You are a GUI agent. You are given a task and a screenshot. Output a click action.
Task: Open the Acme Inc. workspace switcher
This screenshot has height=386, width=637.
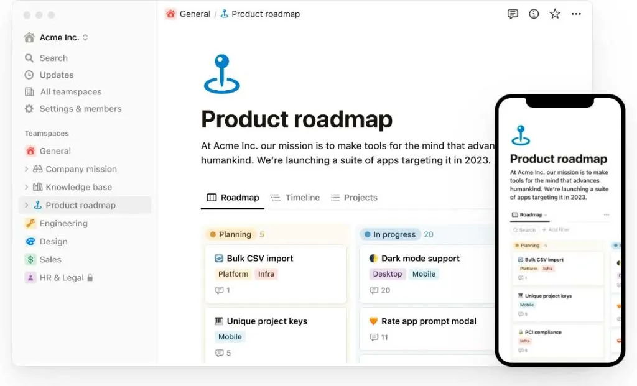[x=56, y=37]
